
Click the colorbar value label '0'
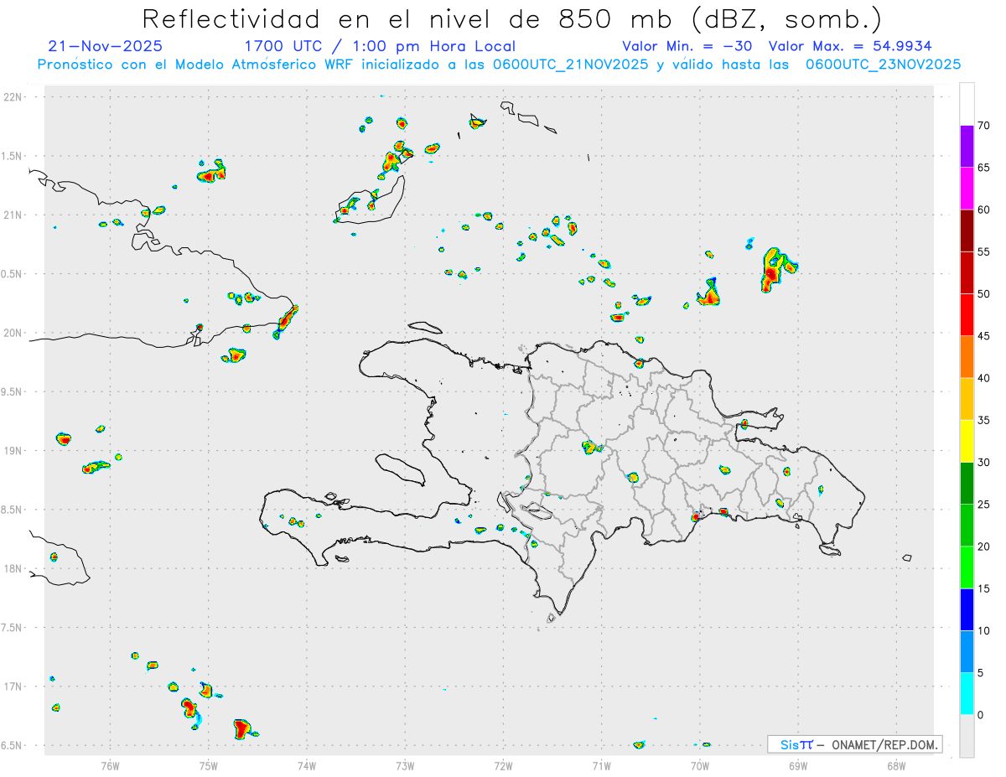point(981,715)
